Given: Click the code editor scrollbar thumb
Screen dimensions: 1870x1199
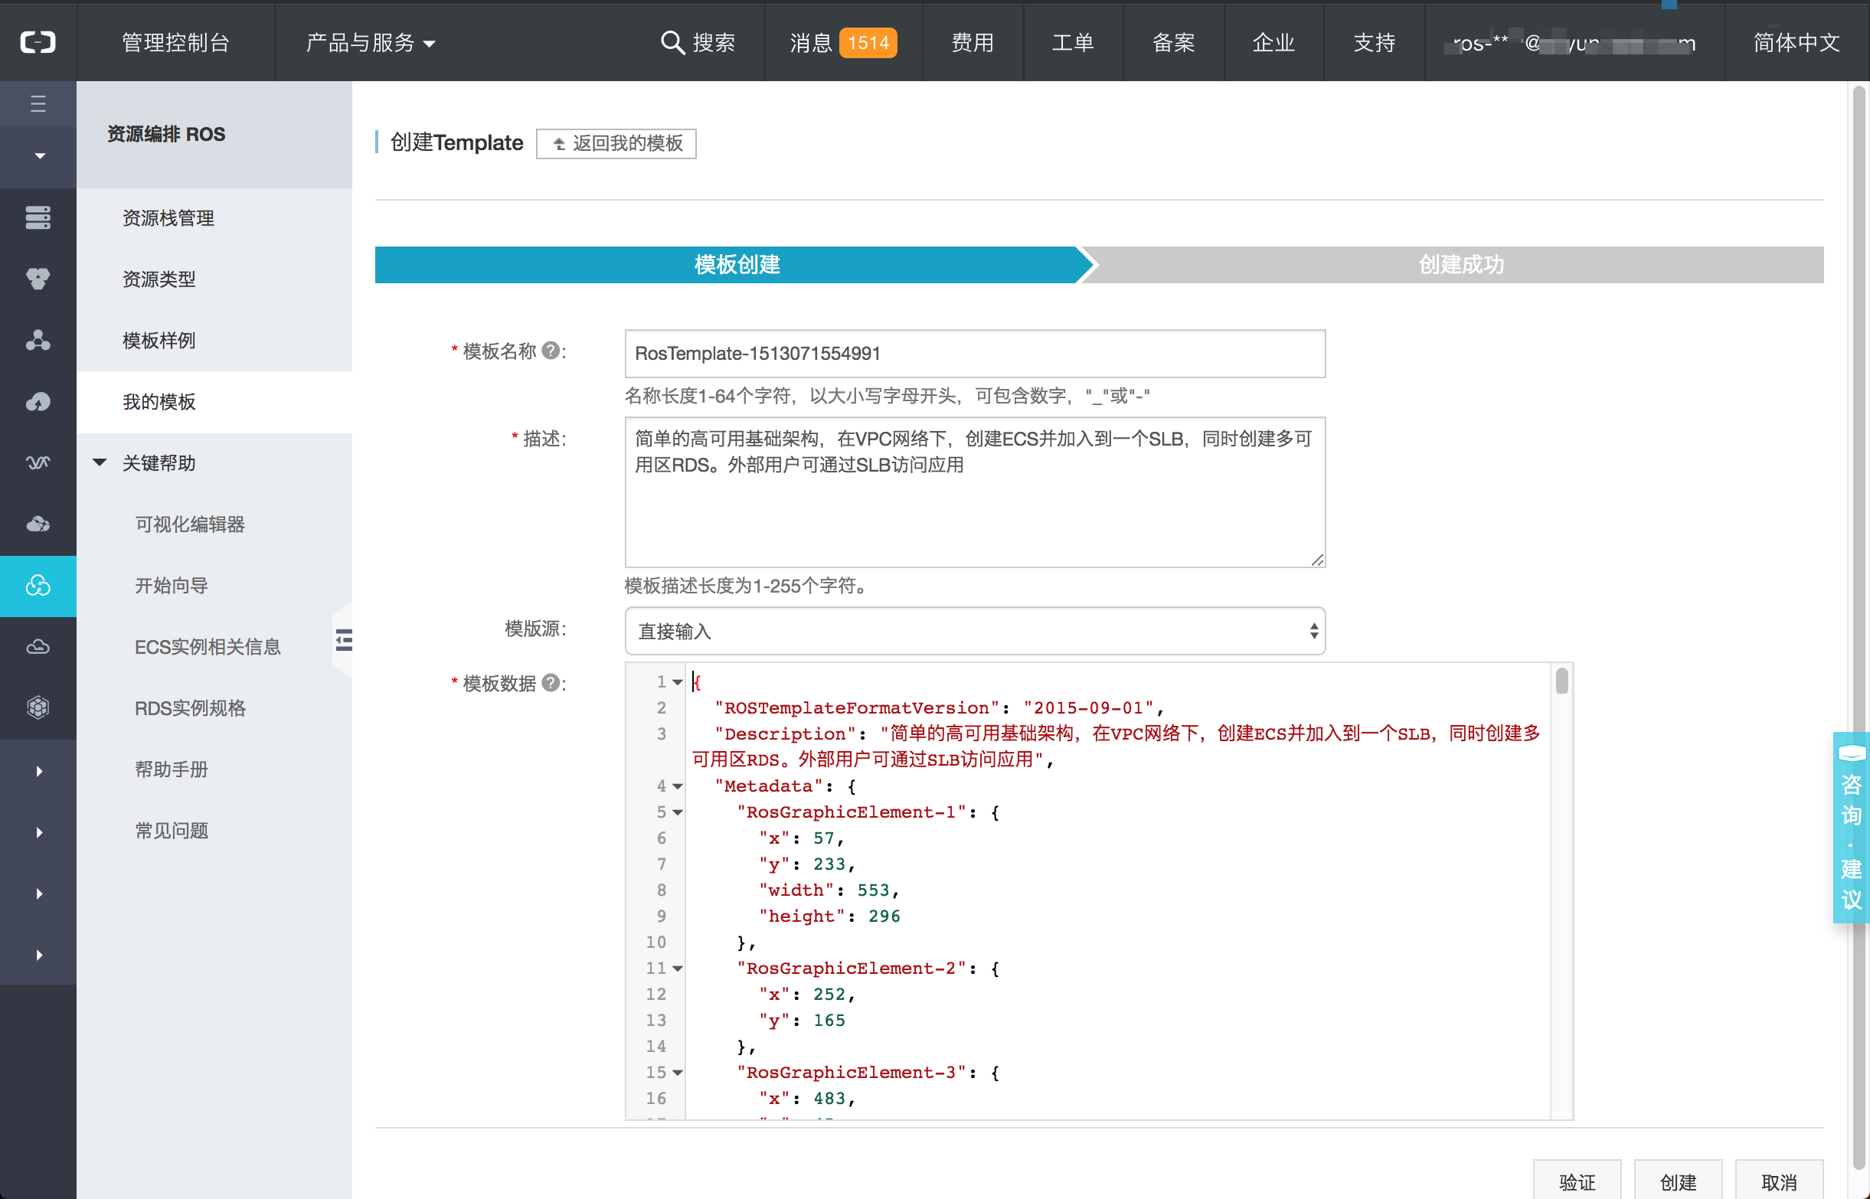Looking at the screenshot, I should tap(1561, 681).
